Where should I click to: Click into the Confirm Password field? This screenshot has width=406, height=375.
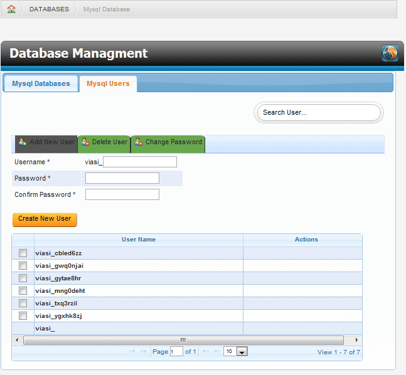click(122, 194)
